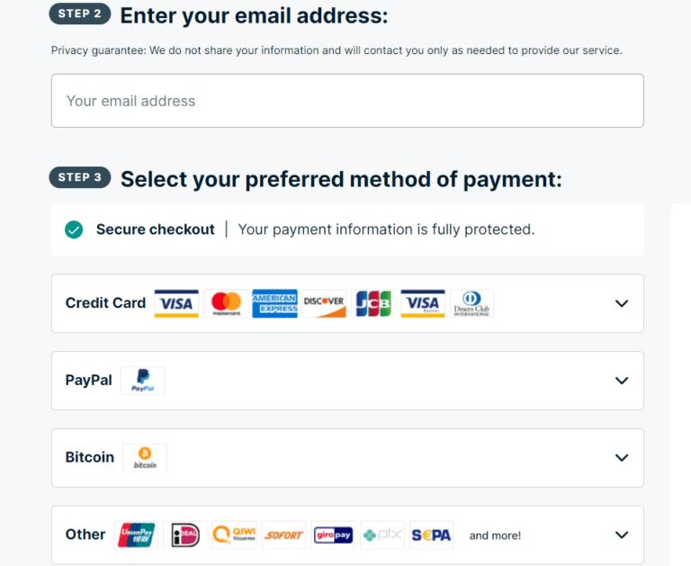Select the UnionPay logo

(137, 535)
